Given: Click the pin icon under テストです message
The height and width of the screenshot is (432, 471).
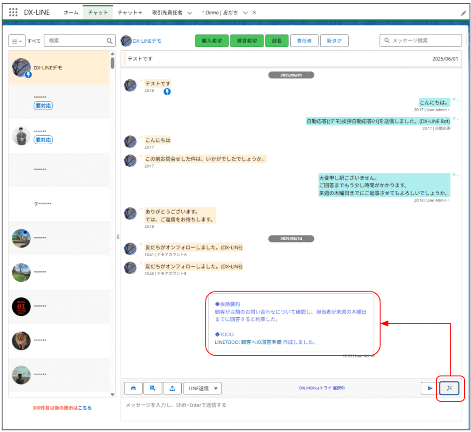Looking at the screenshot, I should pyautogui.click(x=167, y=92).
